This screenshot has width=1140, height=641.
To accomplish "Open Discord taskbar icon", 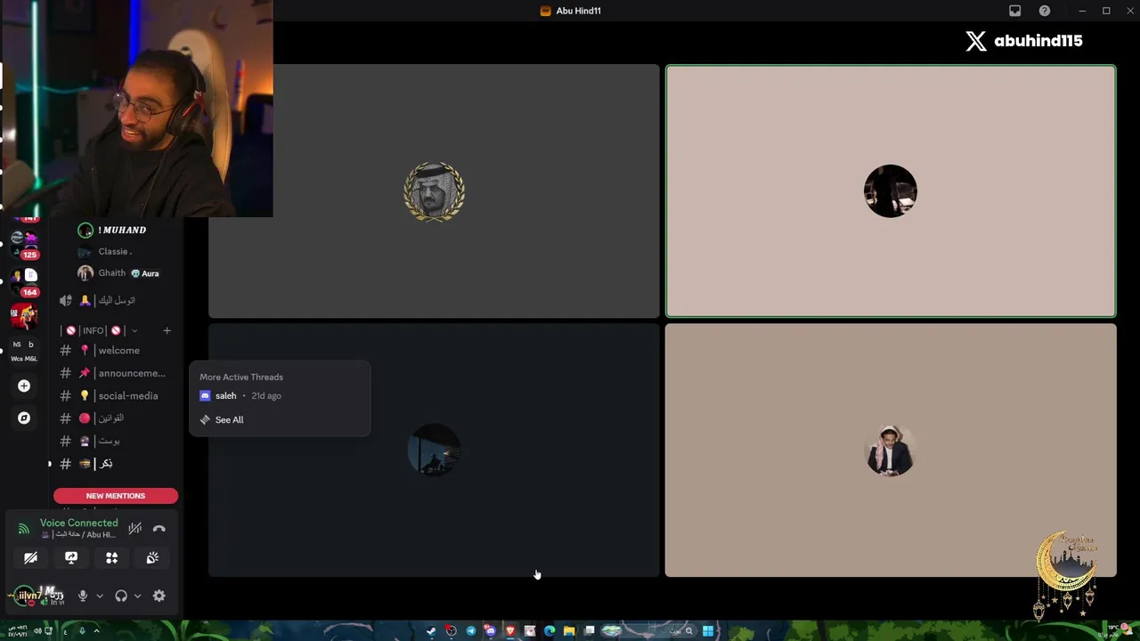I will tap(490, 631).
